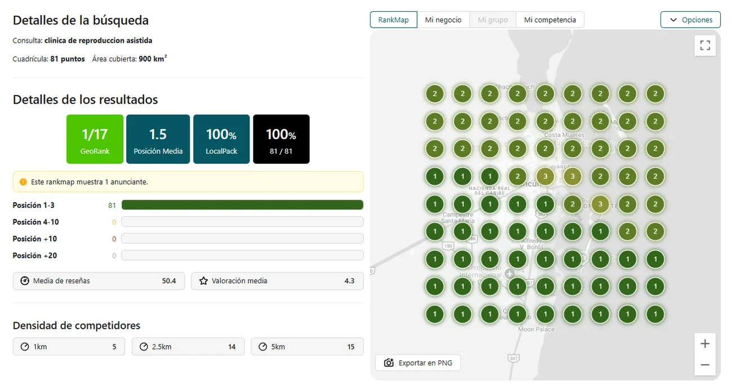Open the Opciones dropdown
Viewport: 732px width, 385px height.
[690, 20]
